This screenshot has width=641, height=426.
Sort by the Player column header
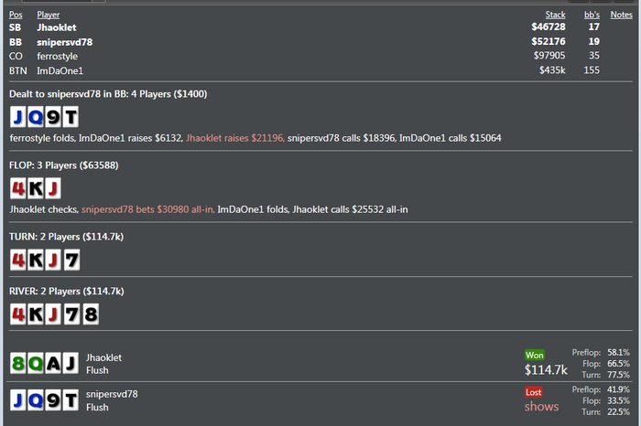click(x=48, y=15)
